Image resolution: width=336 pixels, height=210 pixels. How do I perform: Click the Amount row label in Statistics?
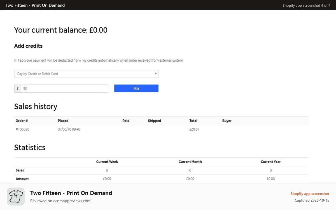click(22, 179)
